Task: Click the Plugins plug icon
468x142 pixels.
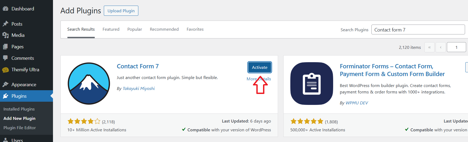Action: pos(5,96)
